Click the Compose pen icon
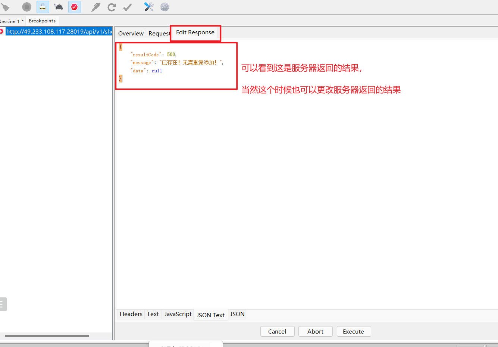The image size is (498, 347). tap(96, 7)
